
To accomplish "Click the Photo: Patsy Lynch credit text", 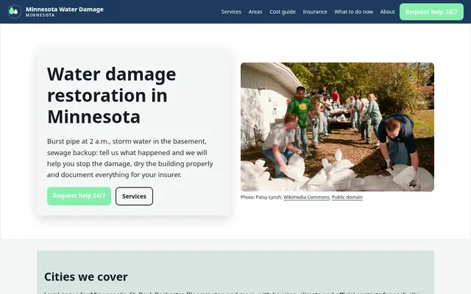I will (x=261, y=197).
